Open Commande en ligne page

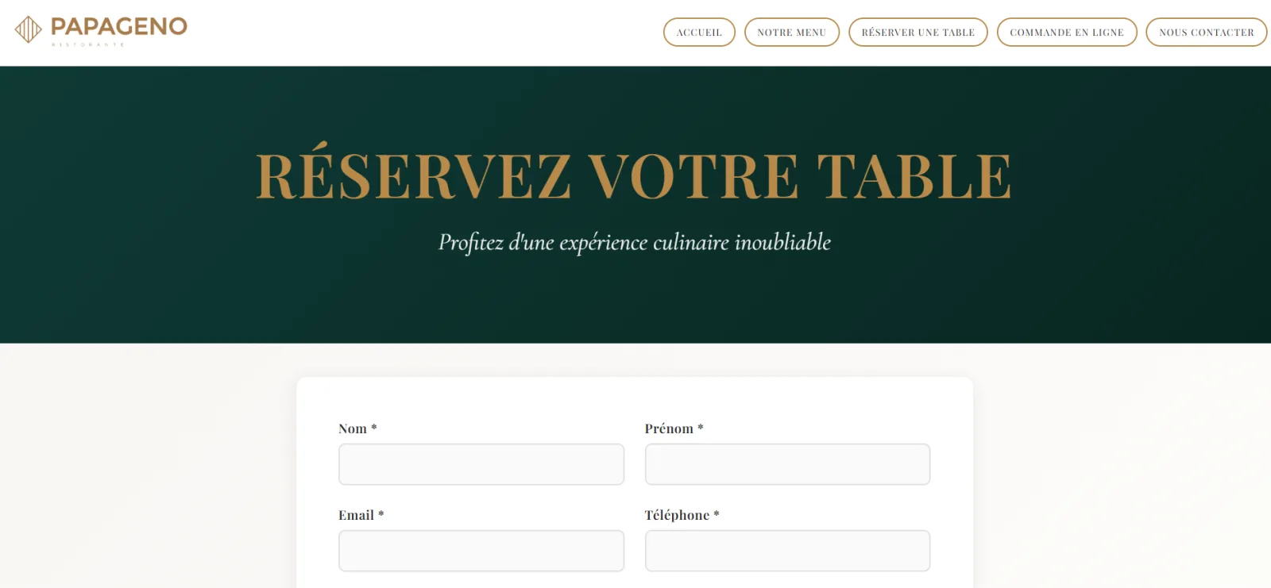pyautogui.click(x=1067, y=33)
